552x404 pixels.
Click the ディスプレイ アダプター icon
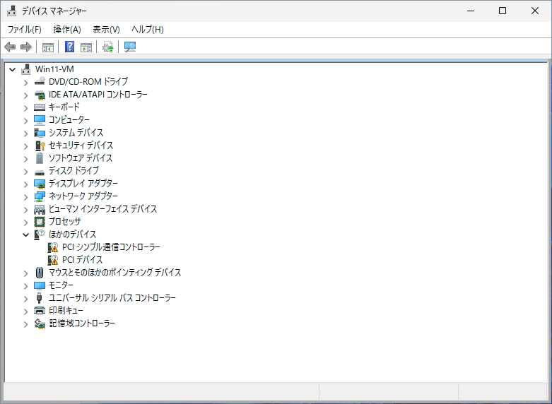point(40,184)
